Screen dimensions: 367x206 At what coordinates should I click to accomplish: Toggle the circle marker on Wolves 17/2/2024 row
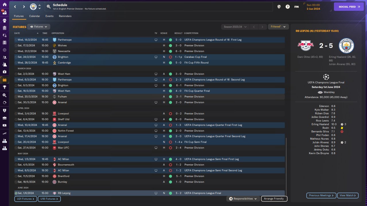tap(16, 45)
